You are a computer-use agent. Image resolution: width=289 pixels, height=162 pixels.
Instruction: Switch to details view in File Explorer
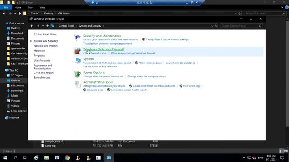[281, 151]
